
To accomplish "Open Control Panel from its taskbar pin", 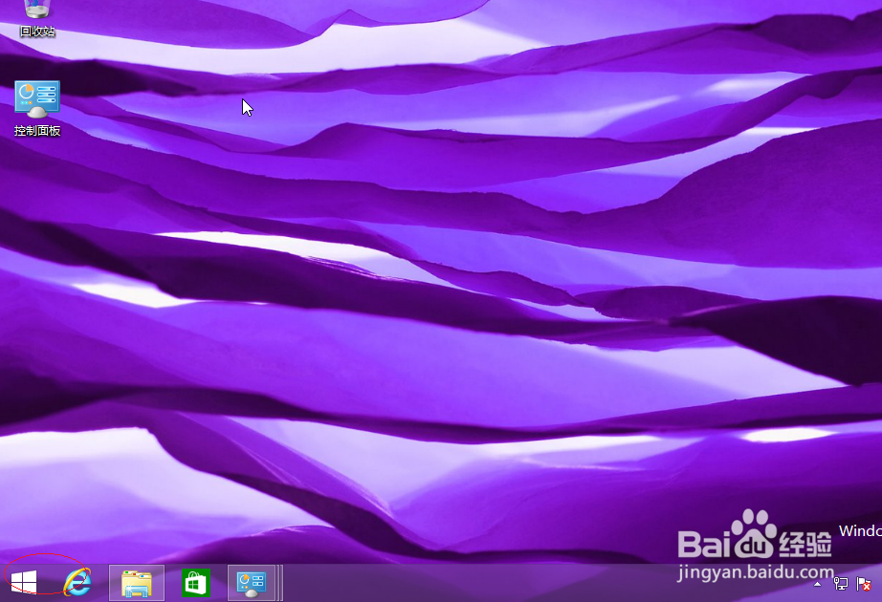I will (x=252, y=582).
